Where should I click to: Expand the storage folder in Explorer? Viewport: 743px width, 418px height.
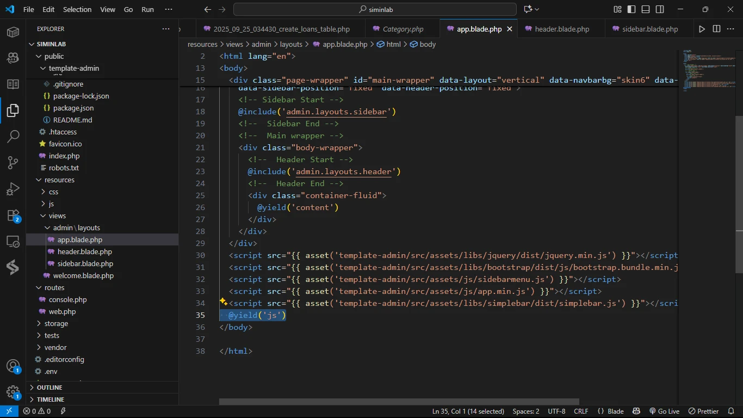(56, 323)
